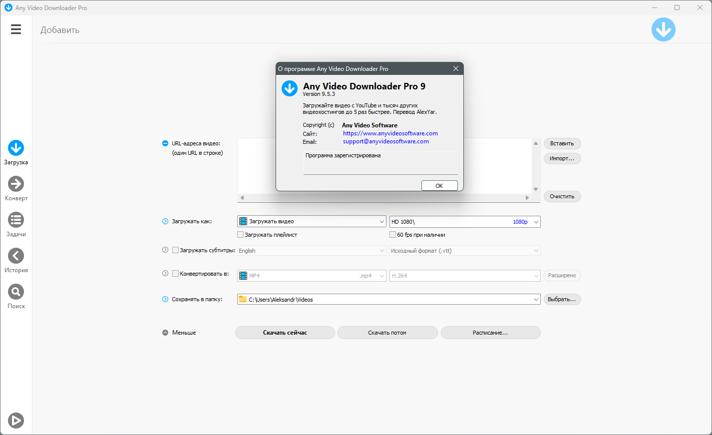Open the Исходный формат (.vtt) dropdown
This screenshot has height=435, width=712.
(465, 251)
